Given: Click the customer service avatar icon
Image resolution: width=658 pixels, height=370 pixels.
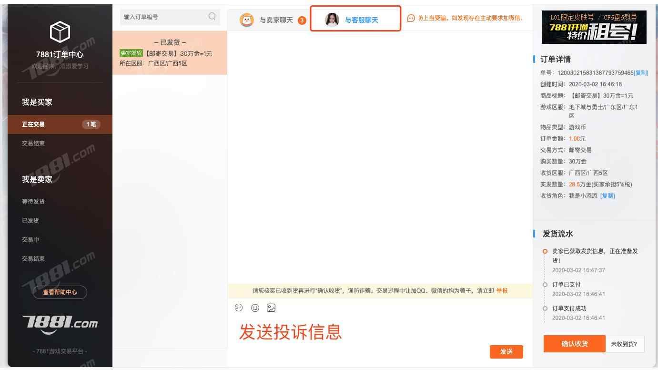Looking at the screenshot, I should click(x=332, y=20).
